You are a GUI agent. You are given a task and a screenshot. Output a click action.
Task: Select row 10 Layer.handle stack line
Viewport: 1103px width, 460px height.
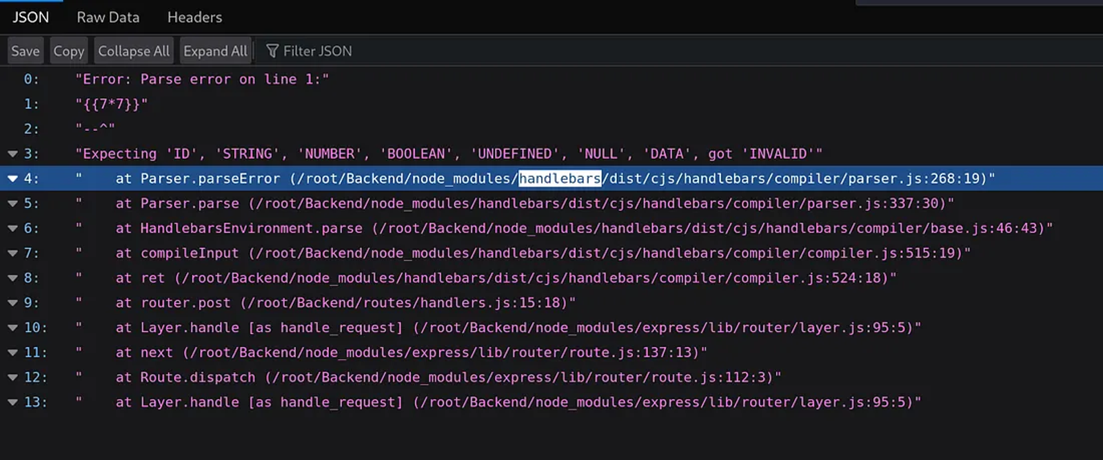[x=498, y=328]
